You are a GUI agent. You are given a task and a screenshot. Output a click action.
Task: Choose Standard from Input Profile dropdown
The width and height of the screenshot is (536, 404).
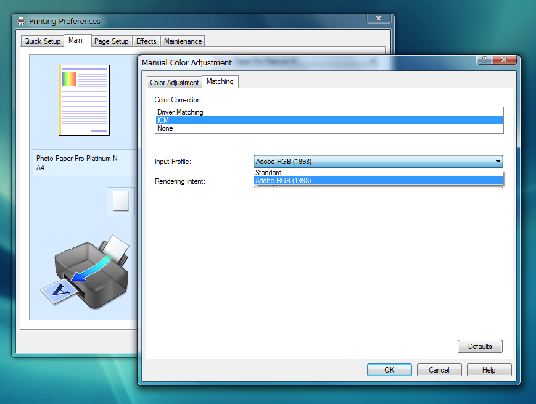tap(269, 173)
